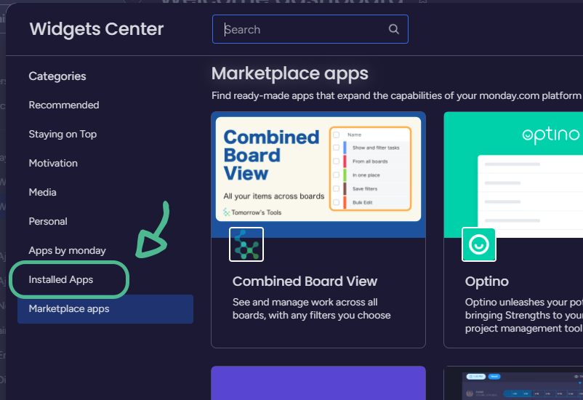Click the optino logo in green banner

click(x=552, y=135)
